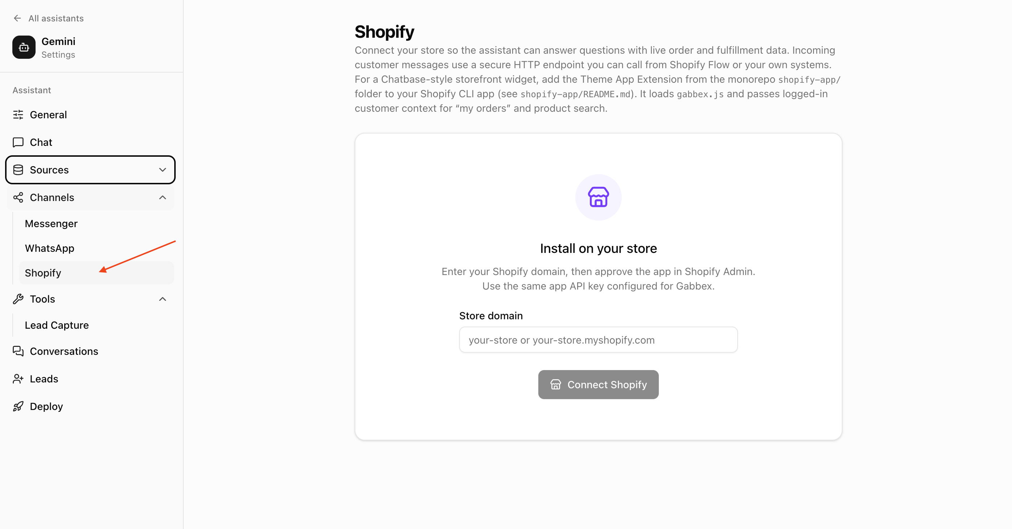Go back to All assistants
Viewport: 1012px width, 529px height.
48,18
